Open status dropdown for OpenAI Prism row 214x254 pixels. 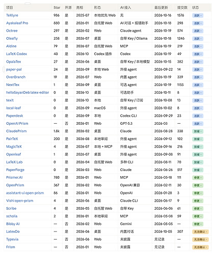point(198,124)
